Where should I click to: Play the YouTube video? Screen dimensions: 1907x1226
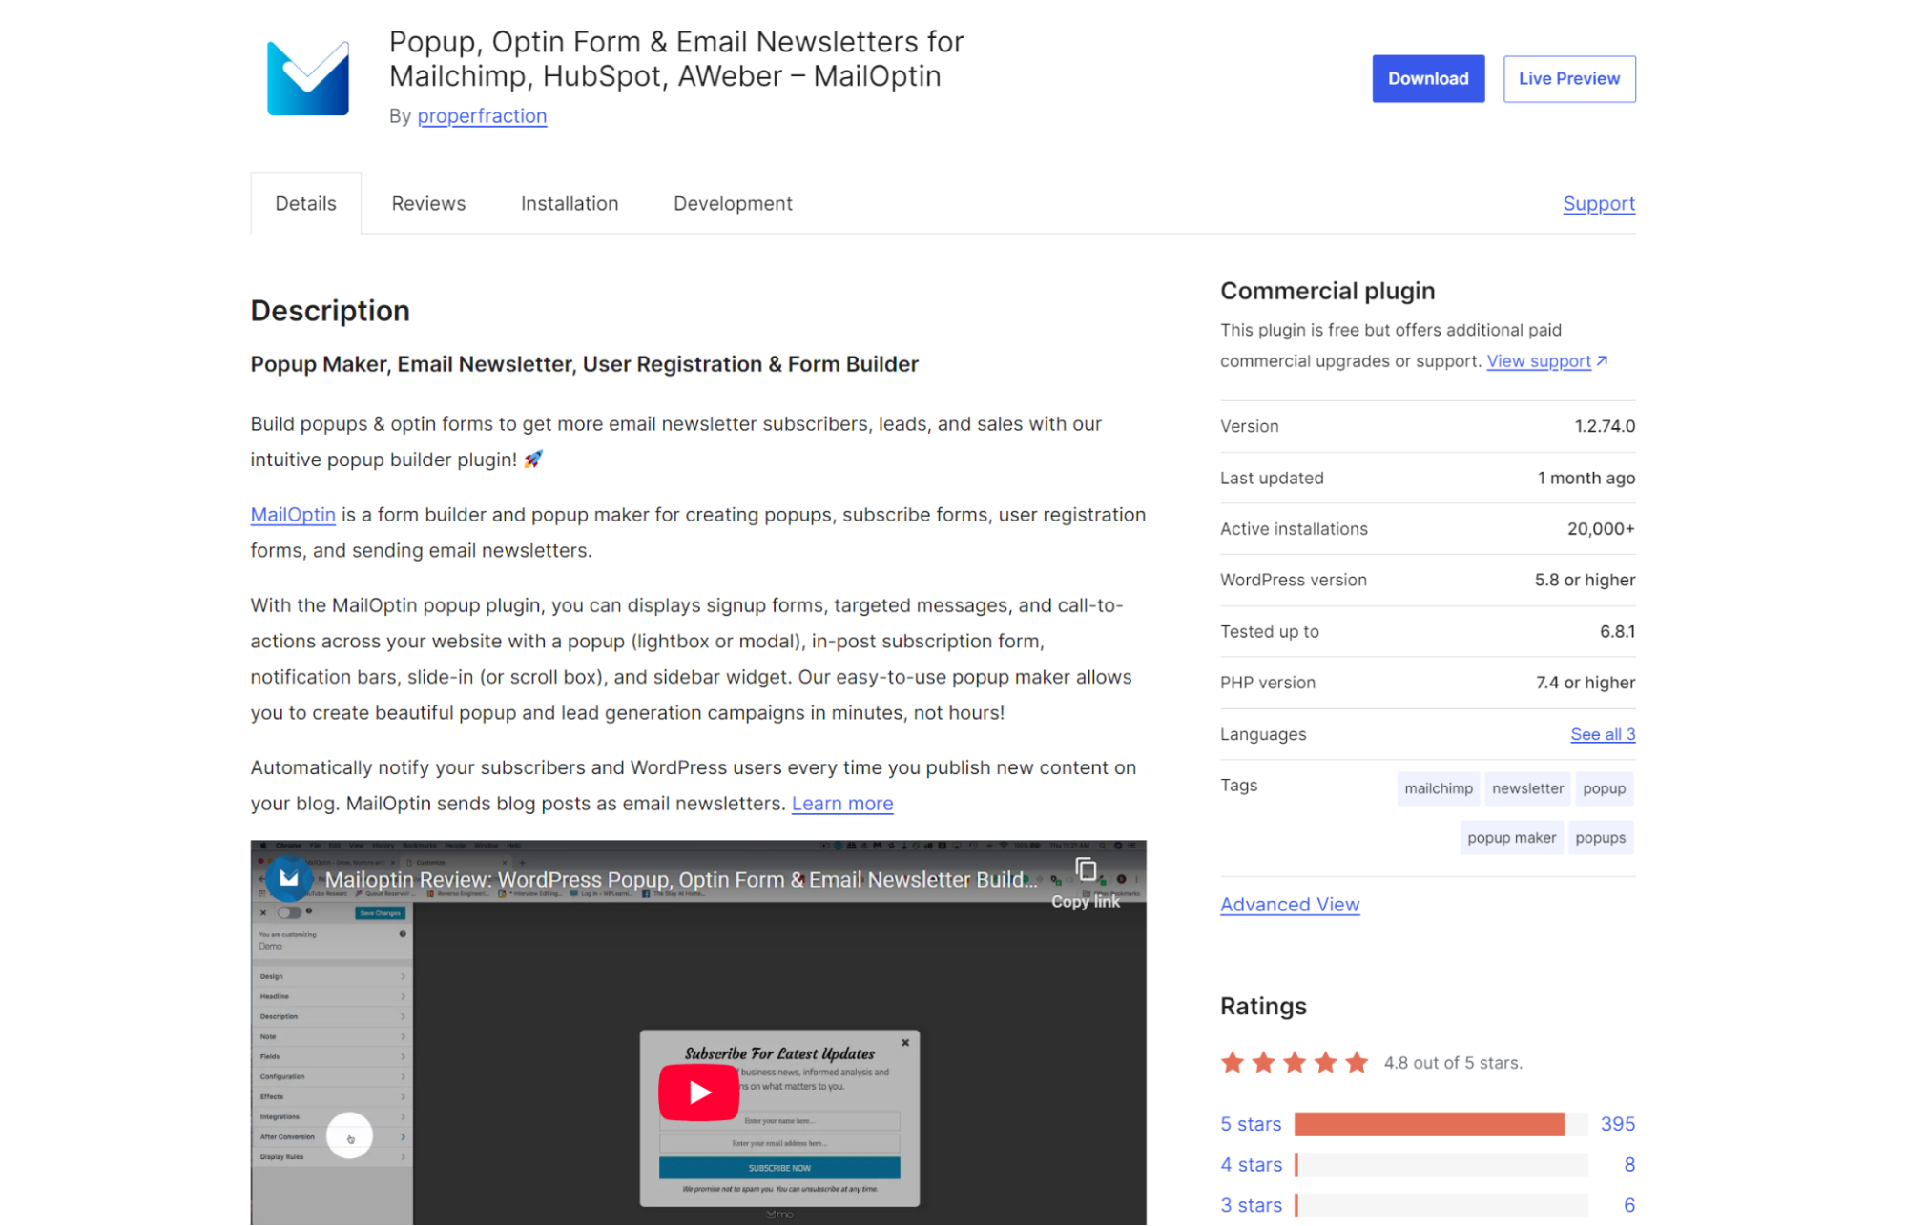[698, 1092]
